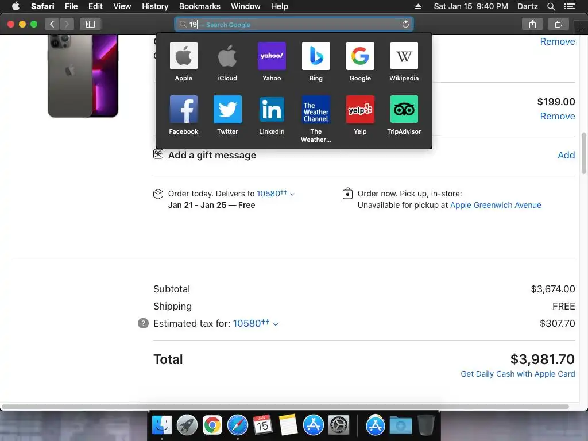Open Finder from the Dock
588x441 pixels.
pyautogui.click(x=161, y=425)
